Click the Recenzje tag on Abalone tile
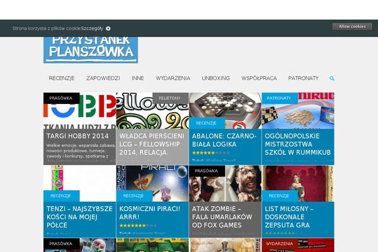 [207, 123]
